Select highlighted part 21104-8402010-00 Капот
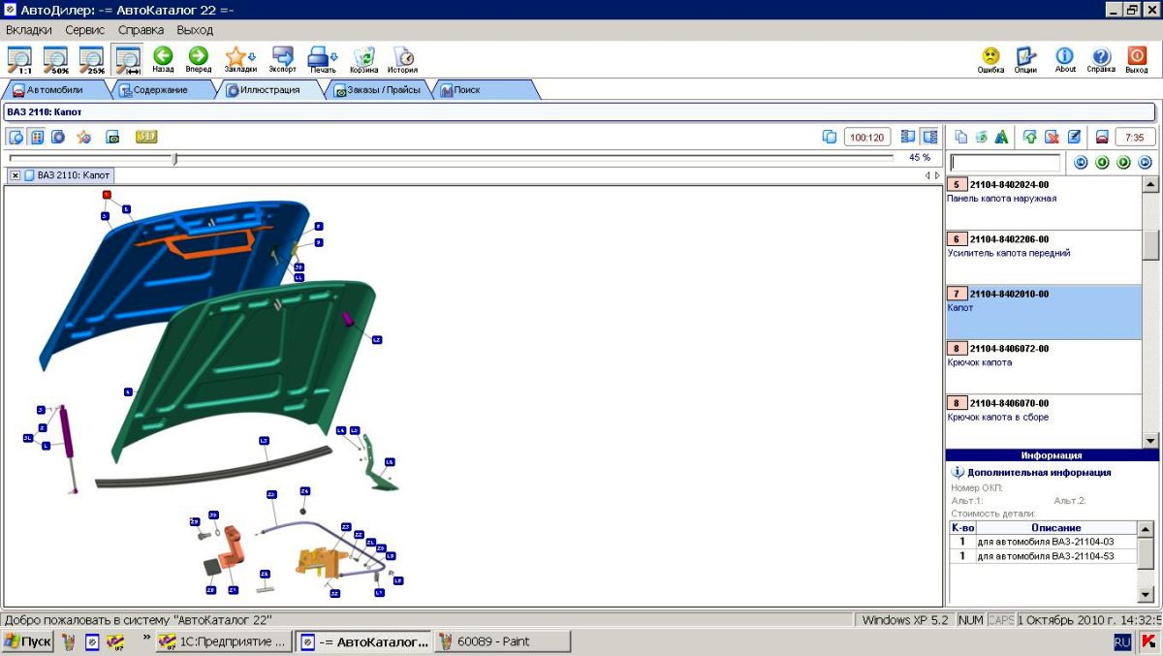This screenshot has width=1163, height=656. (1044, 312)
